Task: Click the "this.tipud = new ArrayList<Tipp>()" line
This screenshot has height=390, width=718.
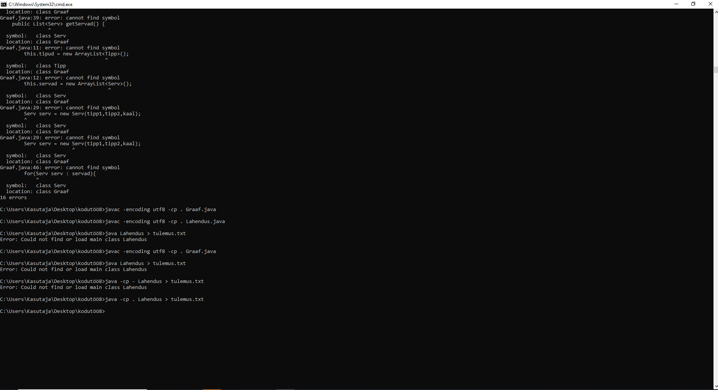Action: pyautogui.click(x=76, y=54)
